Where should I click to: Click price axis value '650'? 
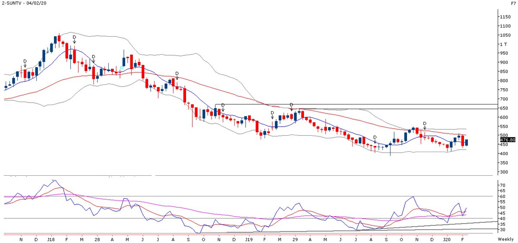click(504, 108)
